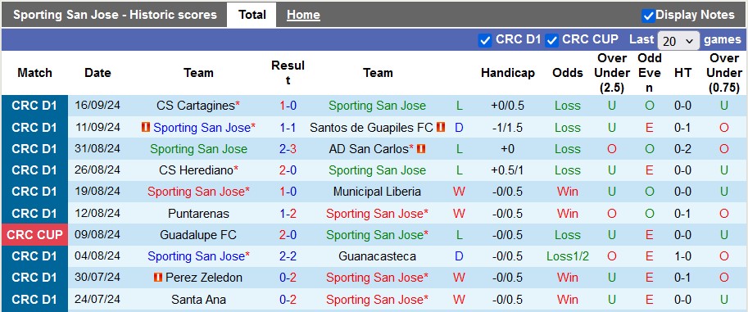The height and width of the screenshot is (312, 748).
Task: Open the 1-0 score on 16/09/24
Action: [x=288, y=106]
